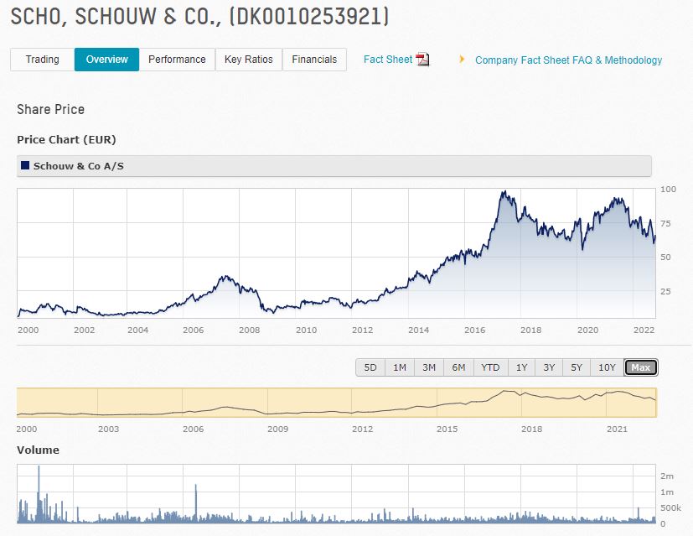The height and width of the screenshot is (536, 693).
Task: Go to the Key Ratios tab
Action: coord(248,60)
